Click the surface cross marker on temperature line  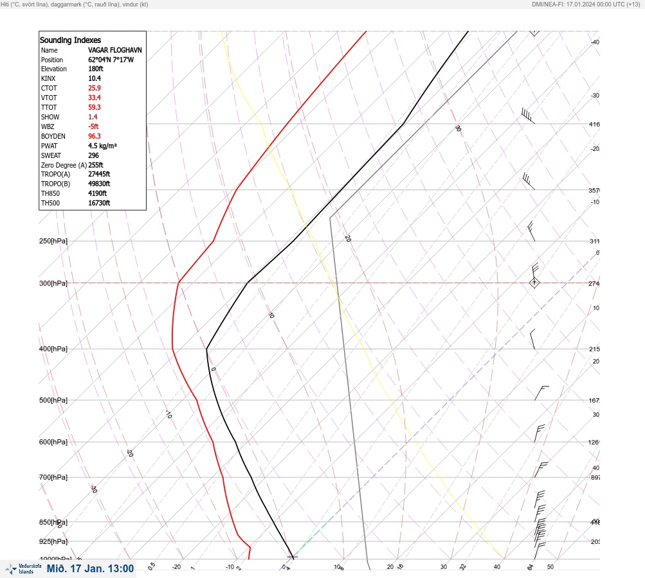click(293, 557)
